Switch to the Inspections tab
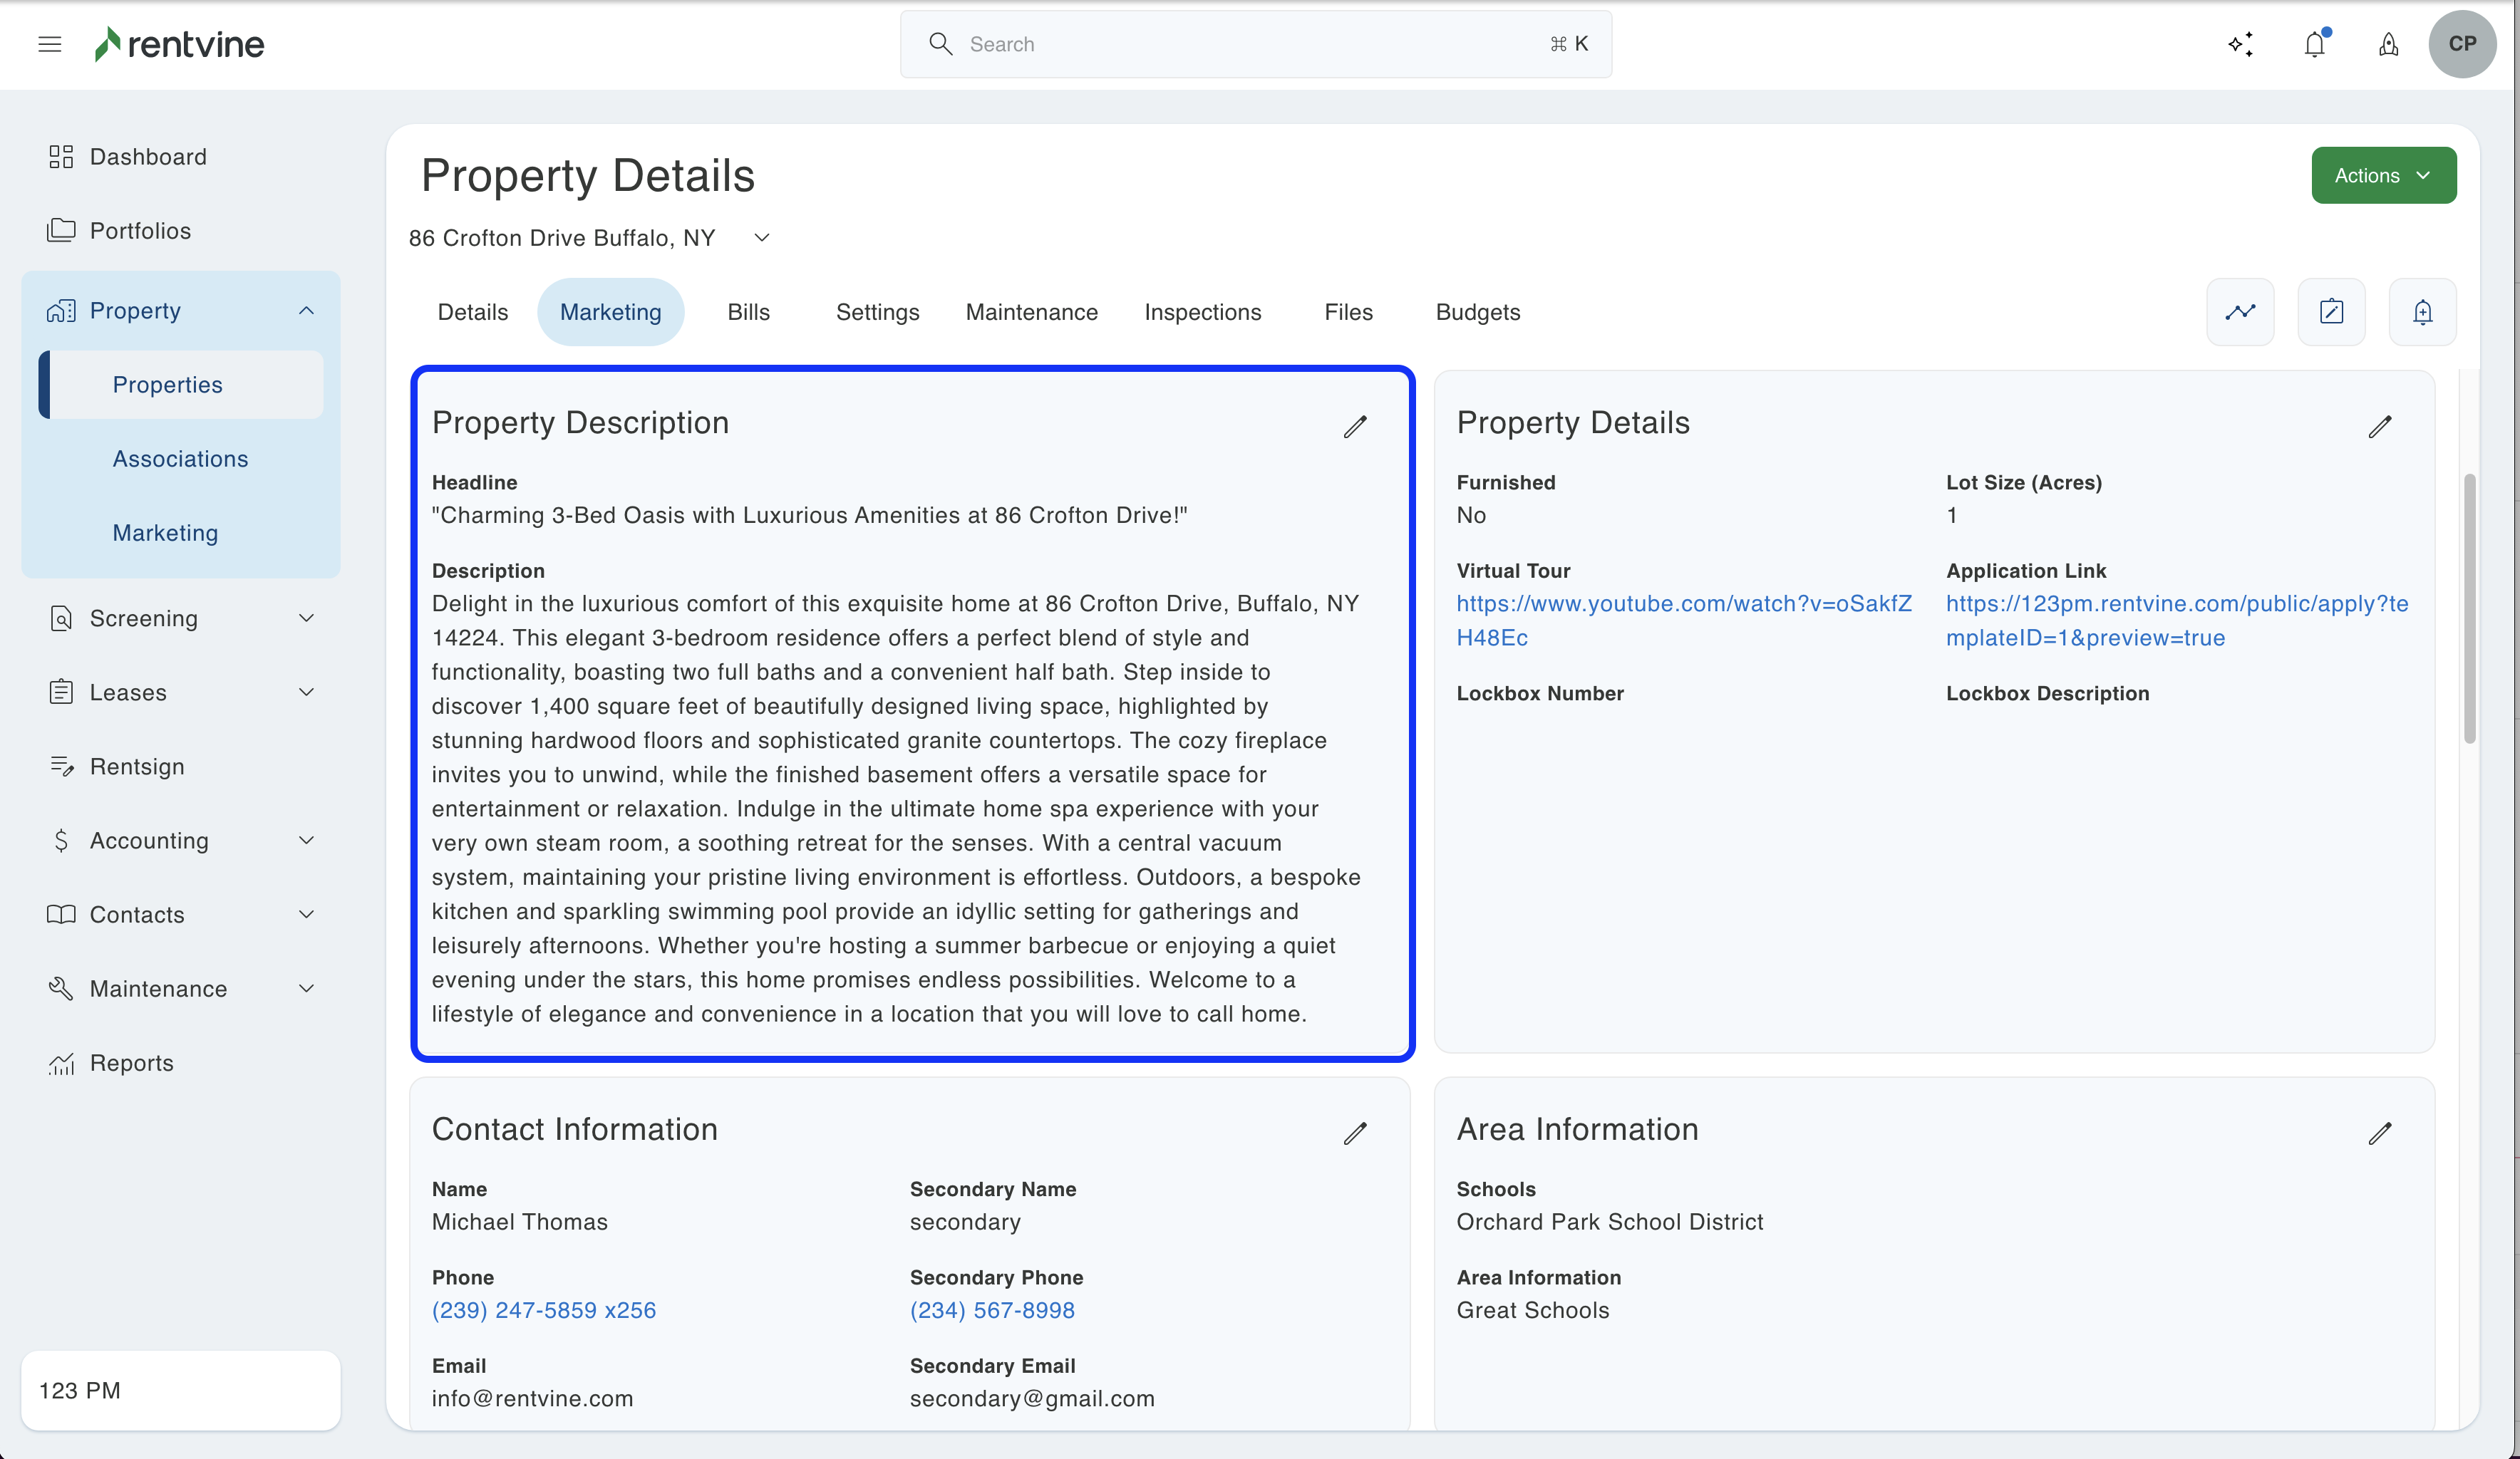2520x1459 pixels. click(1202, 312)
